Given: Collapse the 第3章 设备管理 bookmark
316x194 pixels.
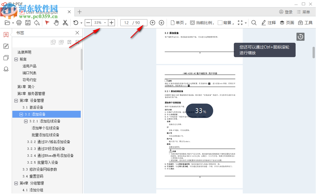Looking at the screenshot, I should coord(16,100).
